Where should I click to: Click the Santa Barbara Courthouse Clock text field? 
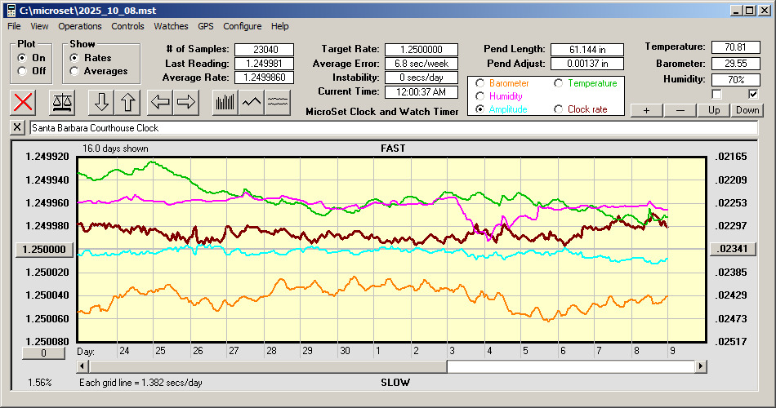[392, 128]
